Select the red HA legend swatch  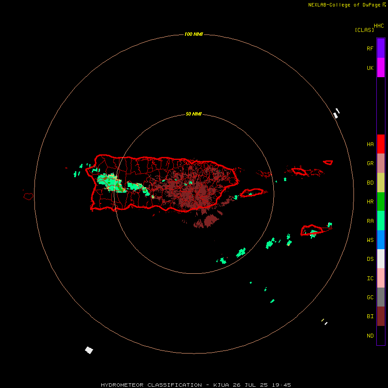381,144
